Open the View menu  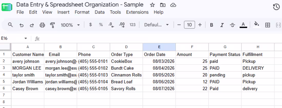pyautogui.click(x=47, y=12)
